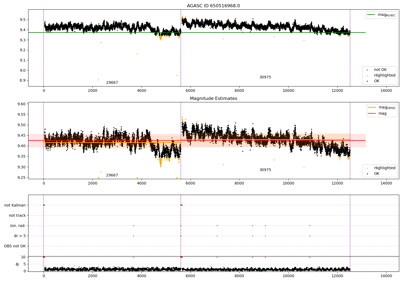Click y-axis tick '9.5' in top plot

click(x=23, y=20)
